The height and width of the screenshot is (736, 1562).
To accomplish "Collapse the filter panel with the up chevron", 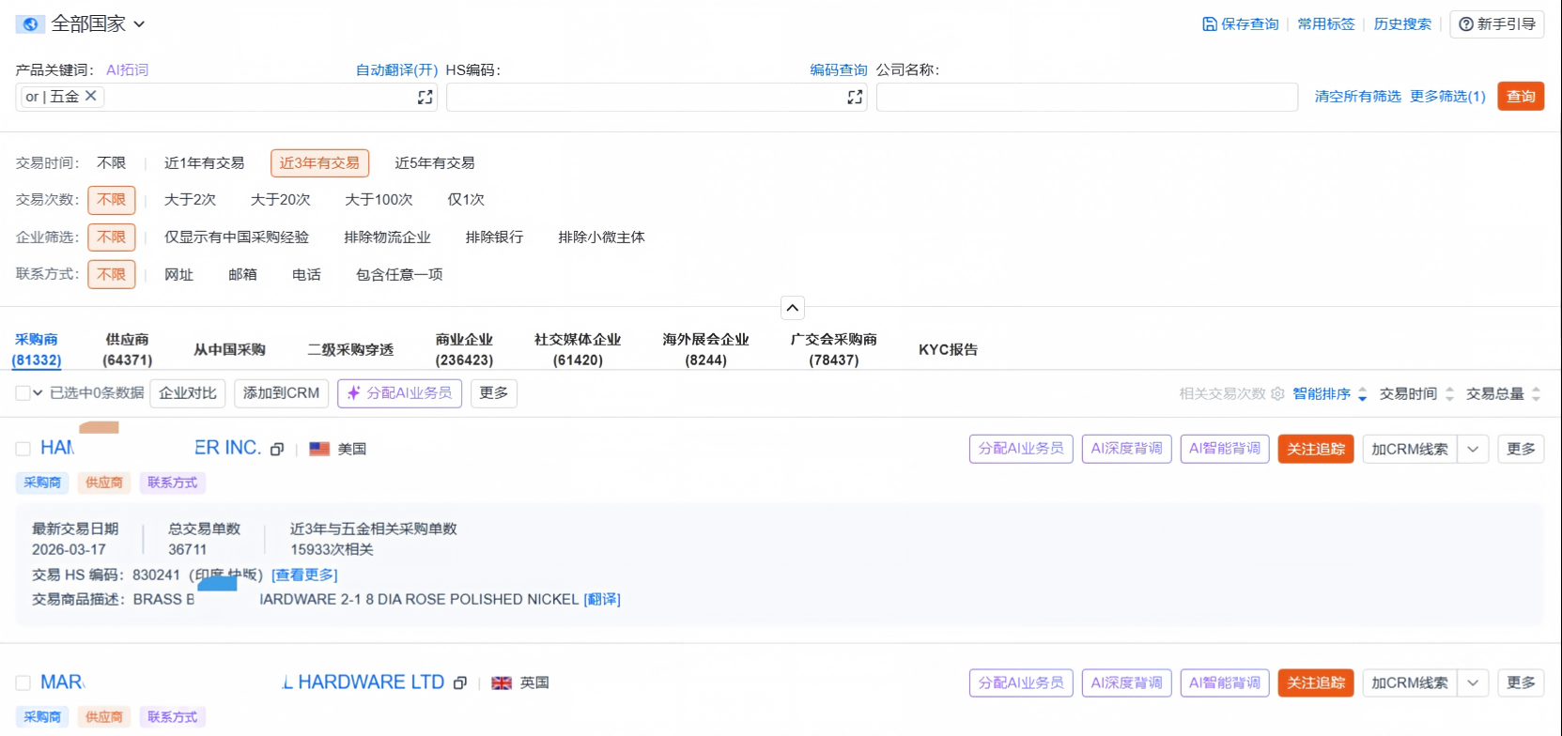I will coord(793,308).
